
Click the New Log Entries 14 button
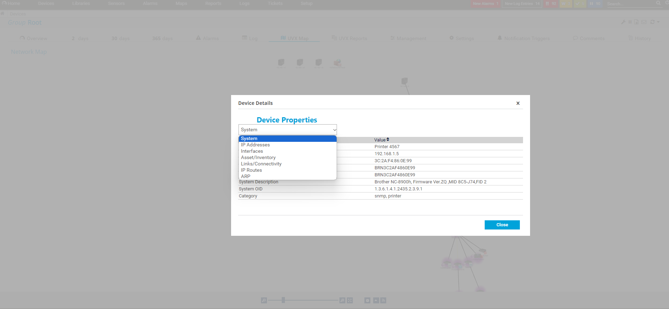(x=522, y=4)
